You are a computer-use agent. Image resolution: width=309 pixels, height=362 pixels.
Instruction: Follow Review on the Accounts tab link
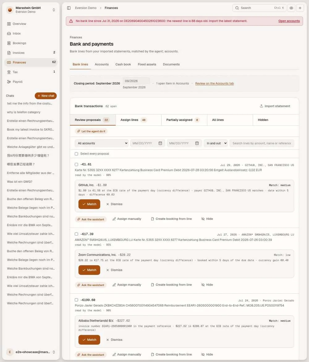pyautogui.click(x=214, y=83)
